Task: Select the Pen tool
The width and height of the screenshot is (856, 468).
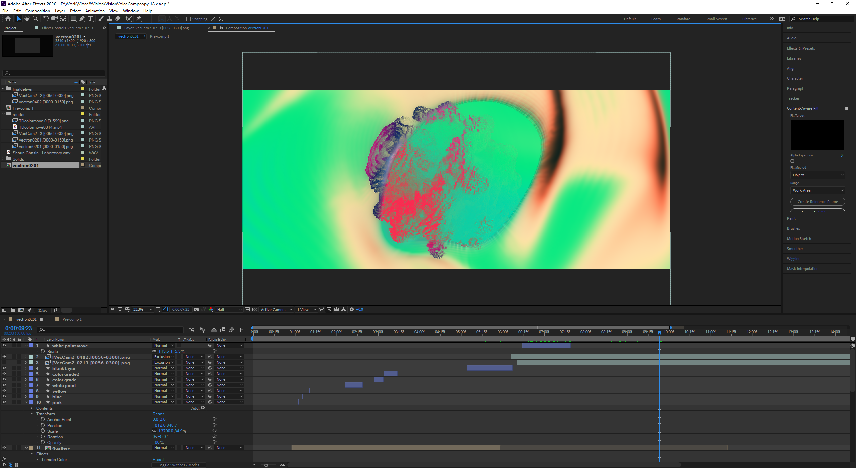Action: click(x=82, y=19)
